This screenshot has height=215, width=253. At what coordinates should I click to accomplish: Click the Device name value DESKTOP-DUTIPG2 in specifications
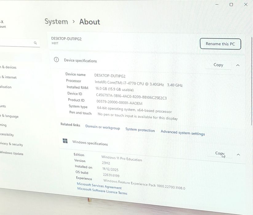(110, 76)
